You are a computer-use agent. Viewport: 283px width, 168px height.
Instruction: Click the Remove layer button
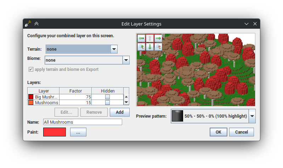pos(94,112)
